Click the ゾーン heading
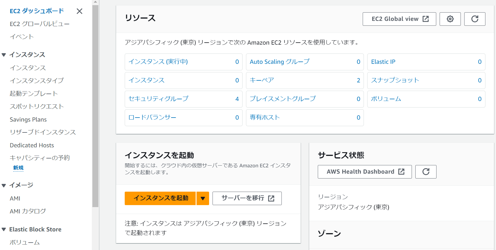This screenshot has width=496, height=250. point(329,234)
